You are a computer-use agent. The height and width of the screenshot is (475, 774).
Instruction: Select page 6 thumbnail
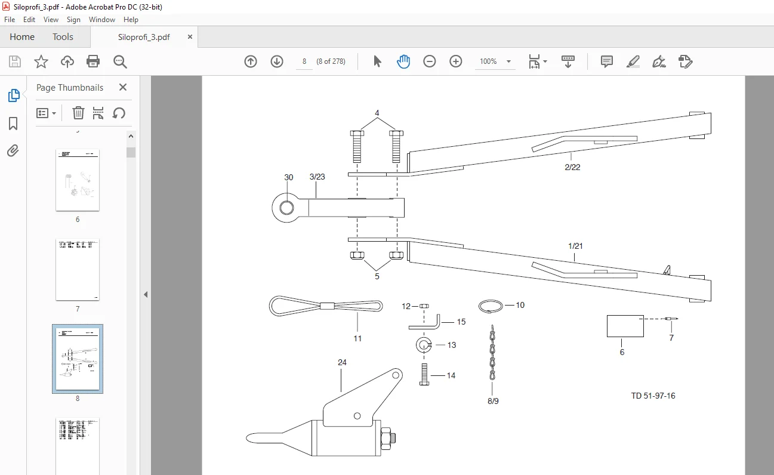point(78,180)
